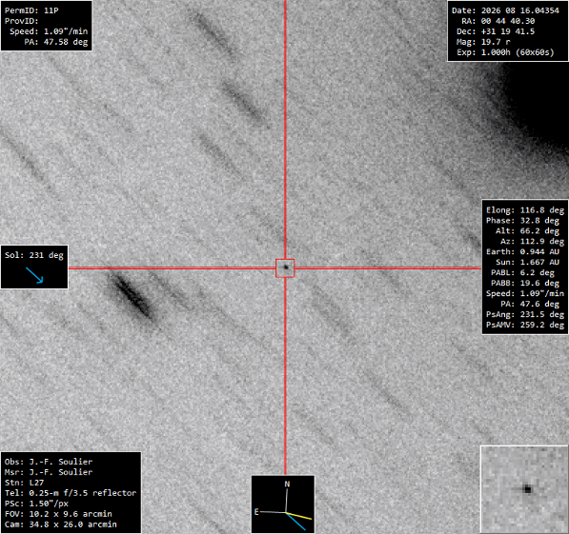Click the Sol: 231 deg label
The image size is (569, 534).
pyautogui.click(x=34, y=255)
